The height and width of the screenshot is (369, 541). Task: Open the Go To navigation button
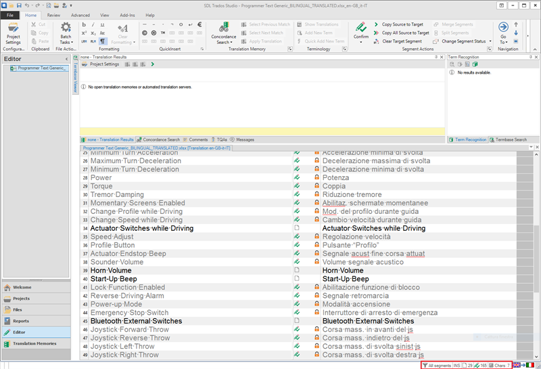point(503,33)
